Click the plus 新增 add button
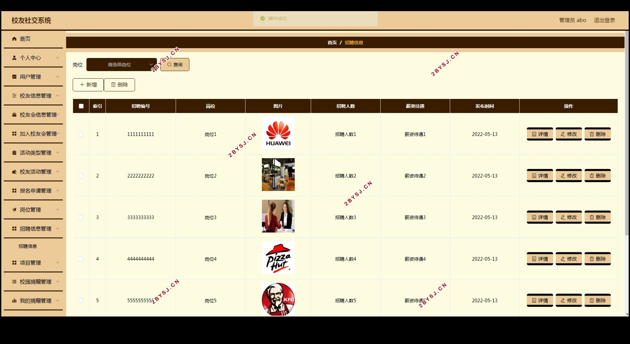 point(88,85)
